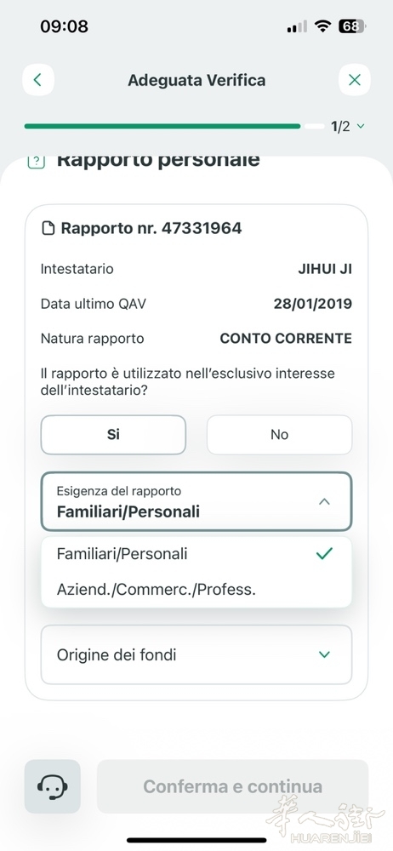Close the Adeguata Verifica screen
The height and width of the screenshot is (851, 393).
point(355,80)
